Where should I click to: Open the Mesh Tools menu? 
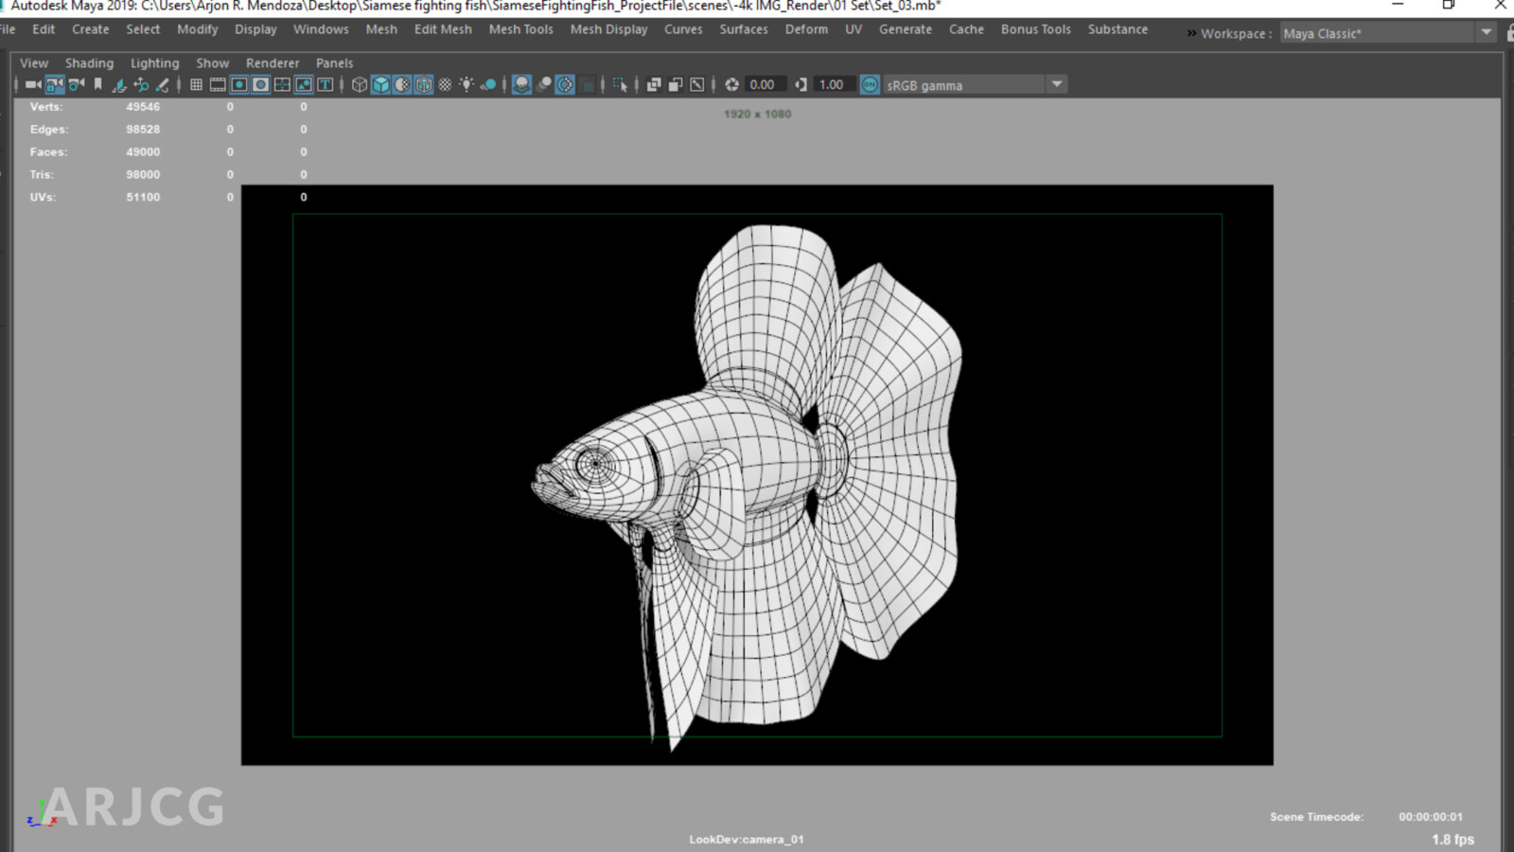(521, 29)
